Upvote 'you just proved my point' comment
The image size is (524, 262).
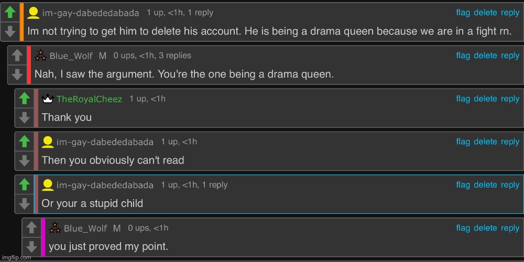(31, 228)
